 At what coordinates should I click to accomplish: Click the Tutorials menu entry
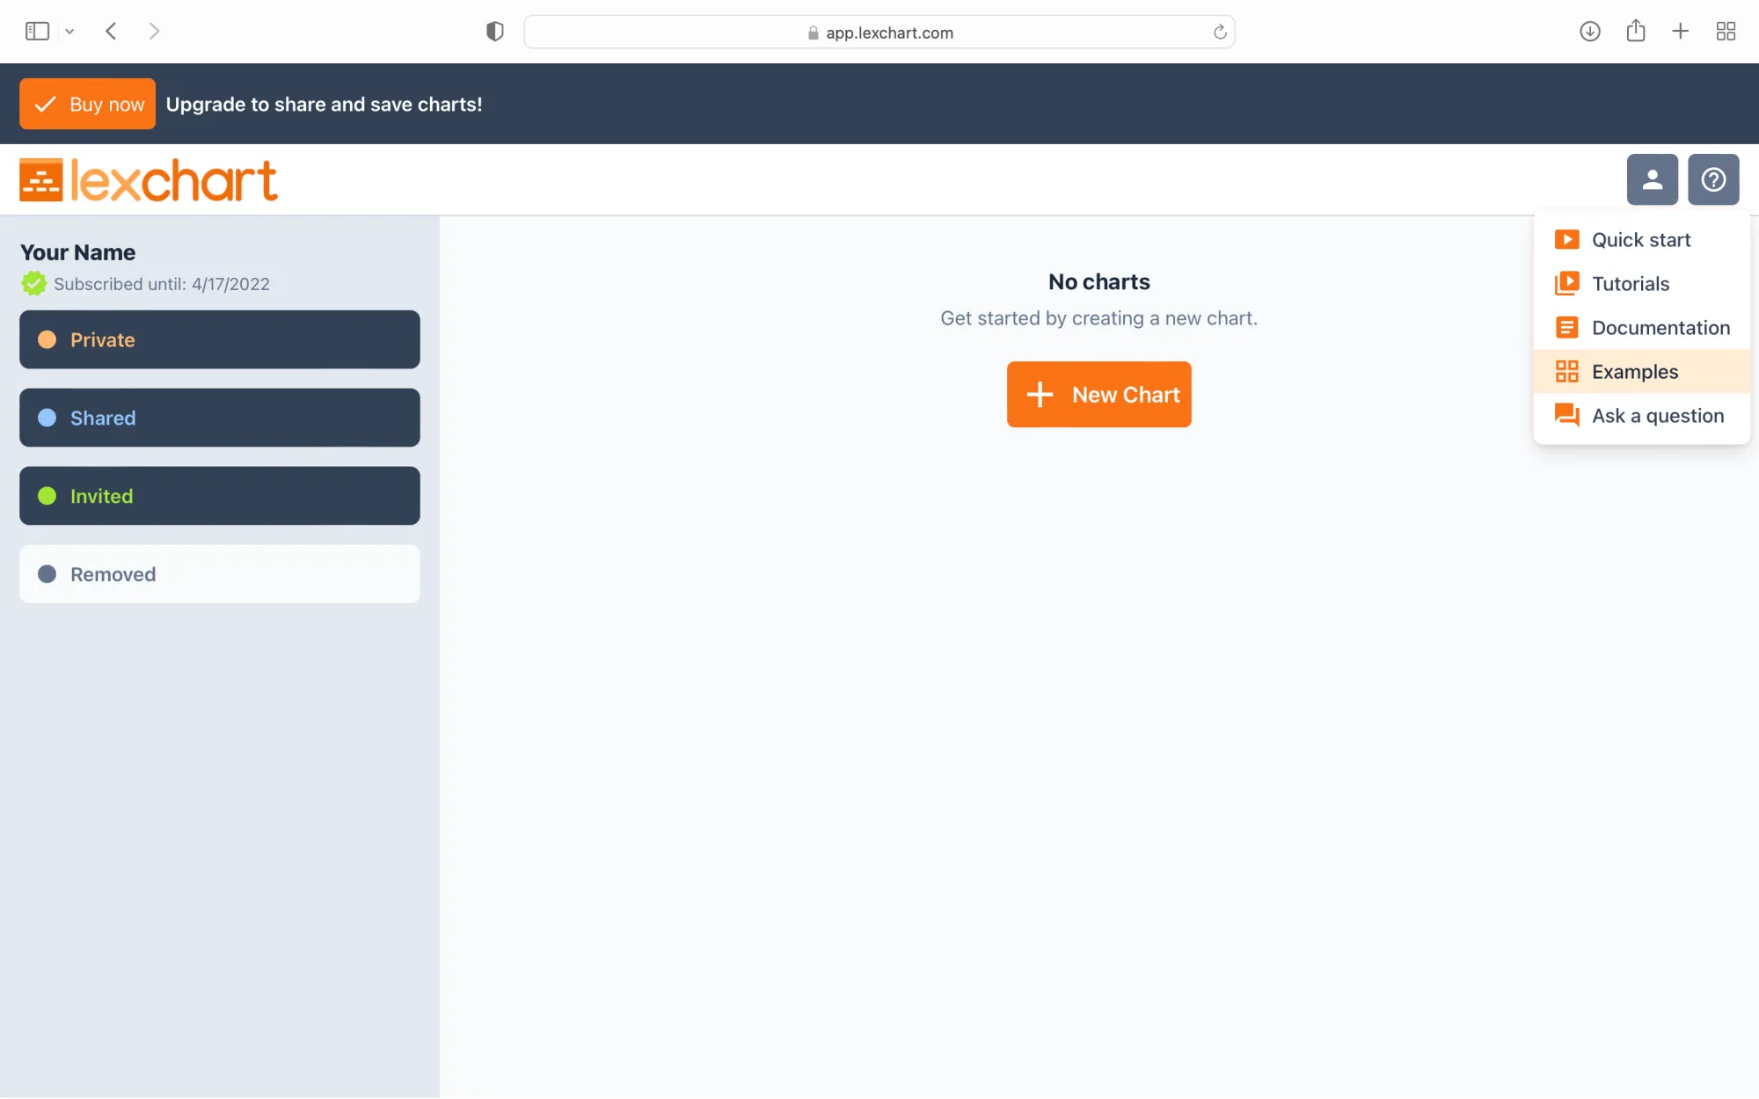coord(1631,282)
